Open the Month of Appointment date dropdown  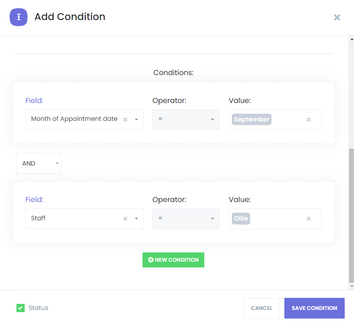(136, 120)
